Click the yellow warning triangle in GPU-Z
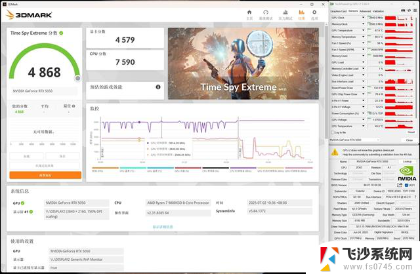Screen dimensions: 420x274 [335, 152]
